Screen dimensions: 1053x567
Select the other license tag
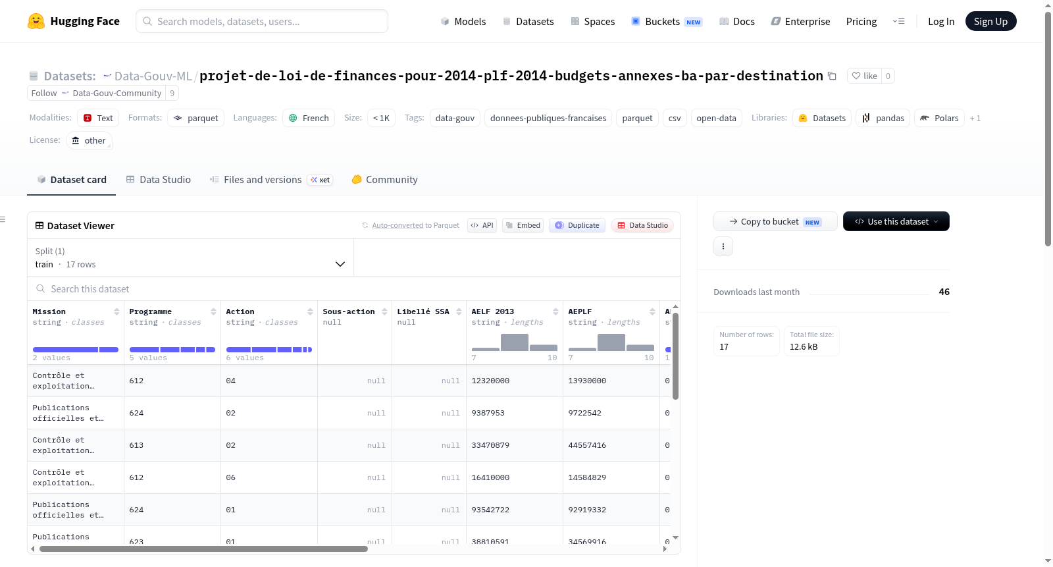[89, 140]
